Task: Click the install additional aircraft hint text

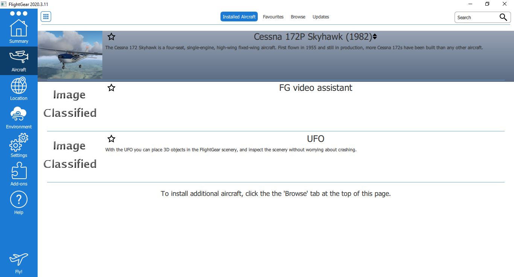Action: click(x=276, y=194)
